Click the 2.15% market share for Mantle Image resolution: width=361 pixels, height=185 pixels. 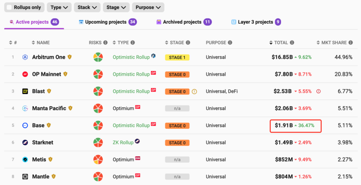click(x=345, y=177)
